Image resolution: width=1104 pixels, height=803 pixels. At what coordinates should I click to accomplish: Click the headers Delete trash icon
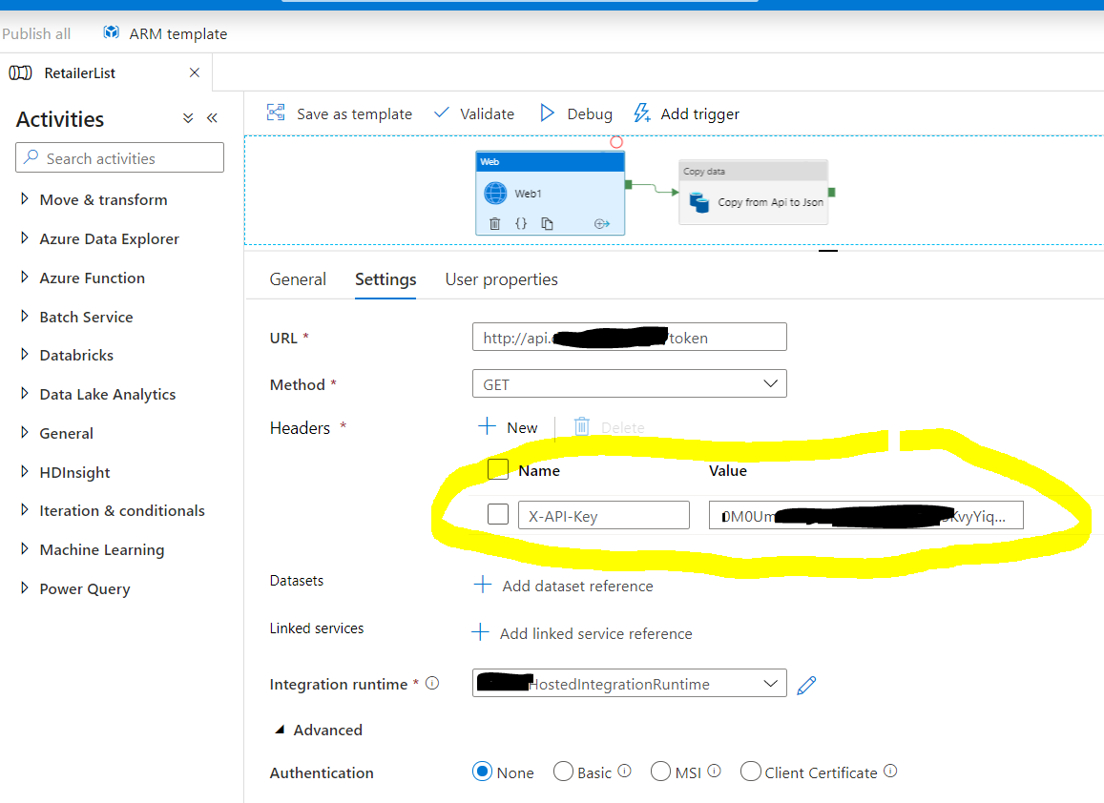pos(581,426)
